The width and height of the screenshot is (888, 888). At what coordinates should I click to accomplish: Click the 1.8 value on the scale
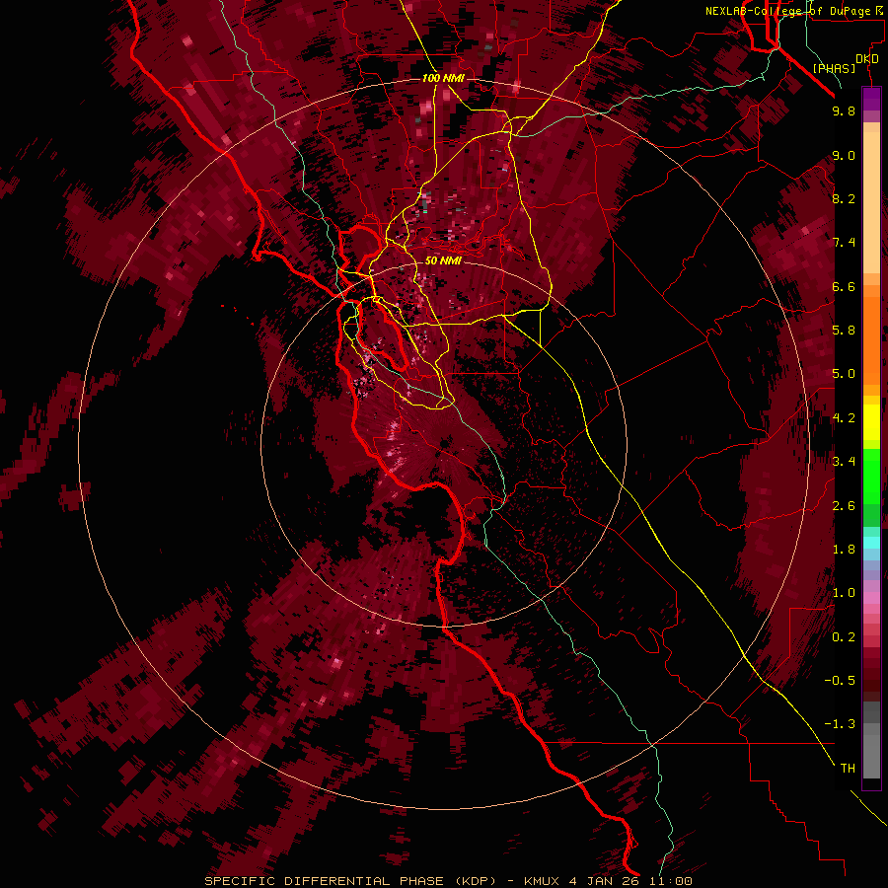tap(844, 550)
